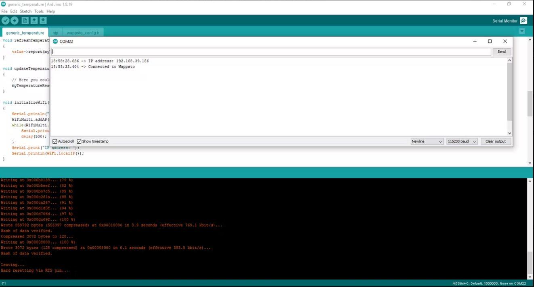Click the "void initializeWifi" code line

(x=25, y=103)
